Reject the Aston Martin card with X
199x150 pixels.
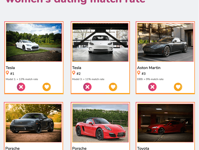point(152,87)
